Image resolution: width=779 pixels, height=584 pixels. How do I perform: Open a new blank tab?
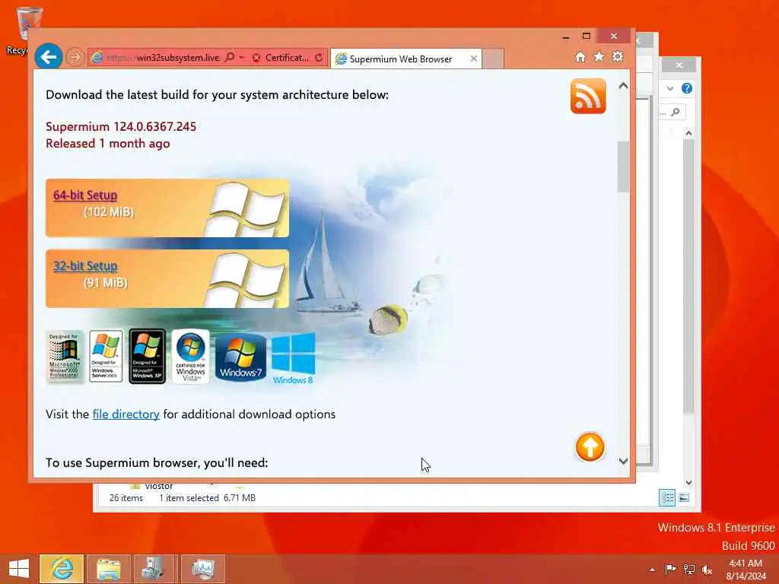pyautogui.click(x=492, y=59)
